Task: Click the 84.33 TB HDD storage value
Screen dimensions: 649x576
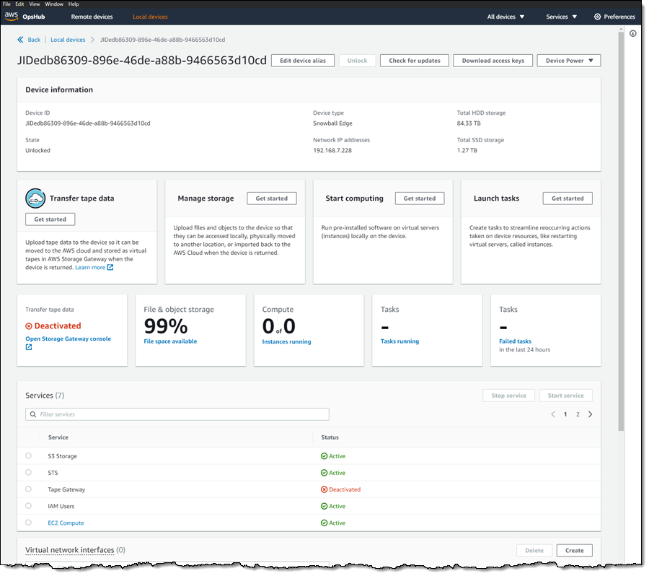Action: click(x=469, y=123)
